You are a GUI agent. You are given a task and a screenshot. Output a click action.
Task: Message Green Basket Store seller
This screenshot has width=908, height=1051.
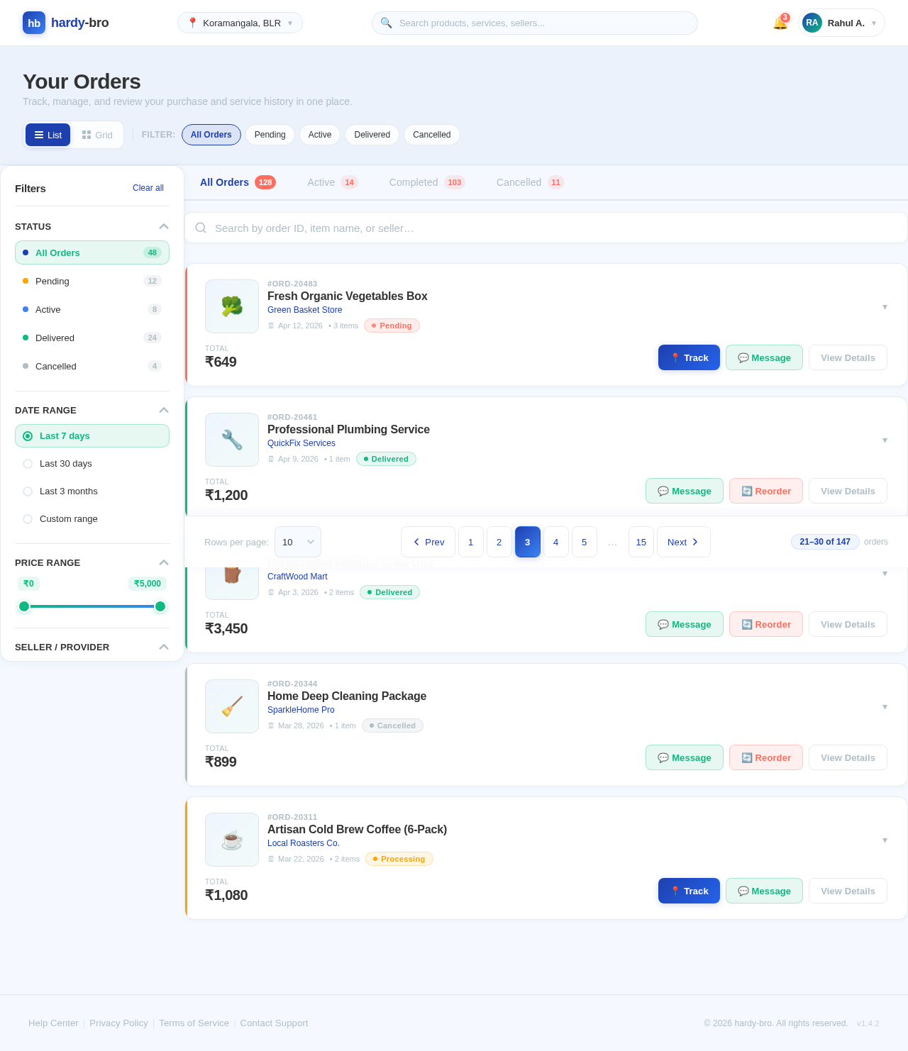764,357
